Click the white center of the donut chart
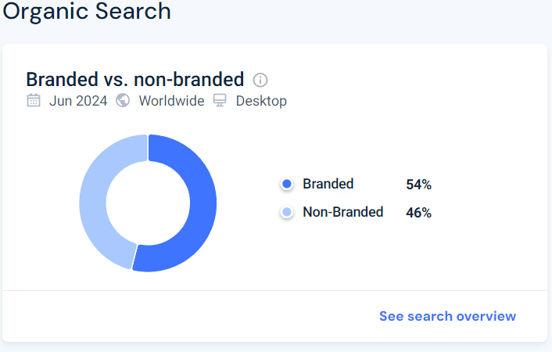The width and height of the screenshot is (552, 352). point(148,203)
